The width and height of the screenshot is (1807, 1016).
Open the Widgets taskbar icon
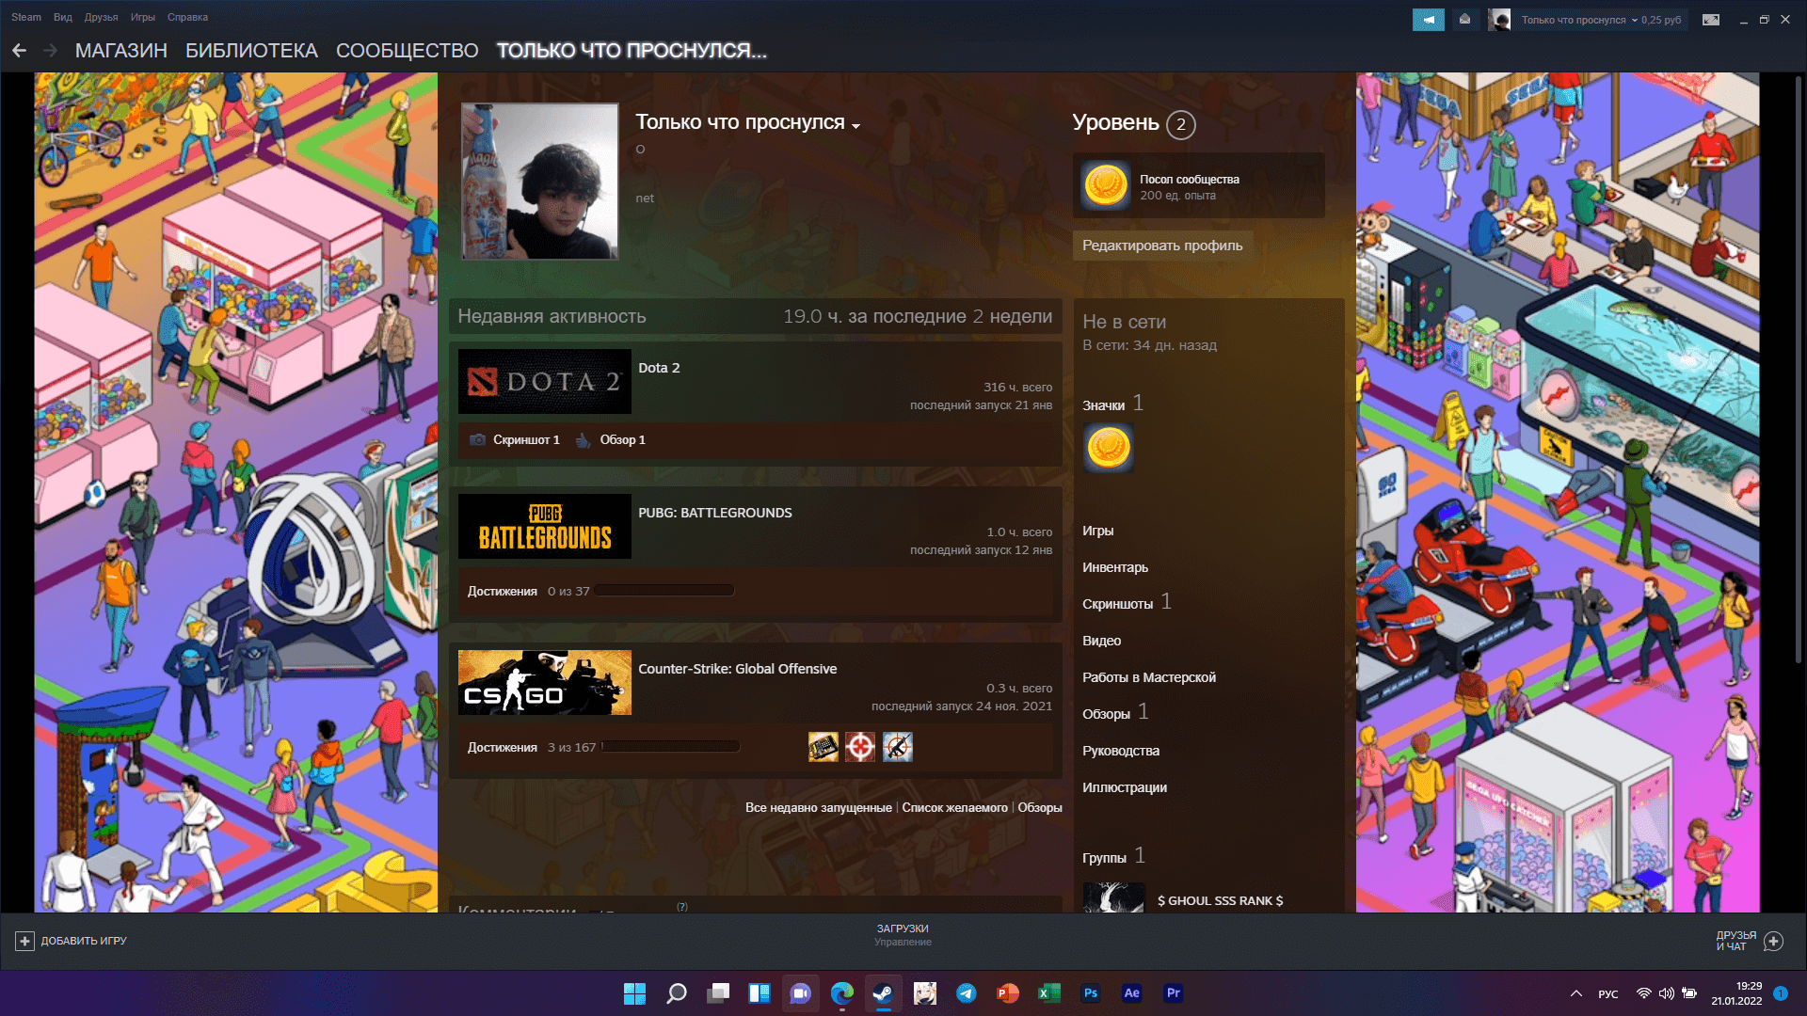(x=760, y=993)
